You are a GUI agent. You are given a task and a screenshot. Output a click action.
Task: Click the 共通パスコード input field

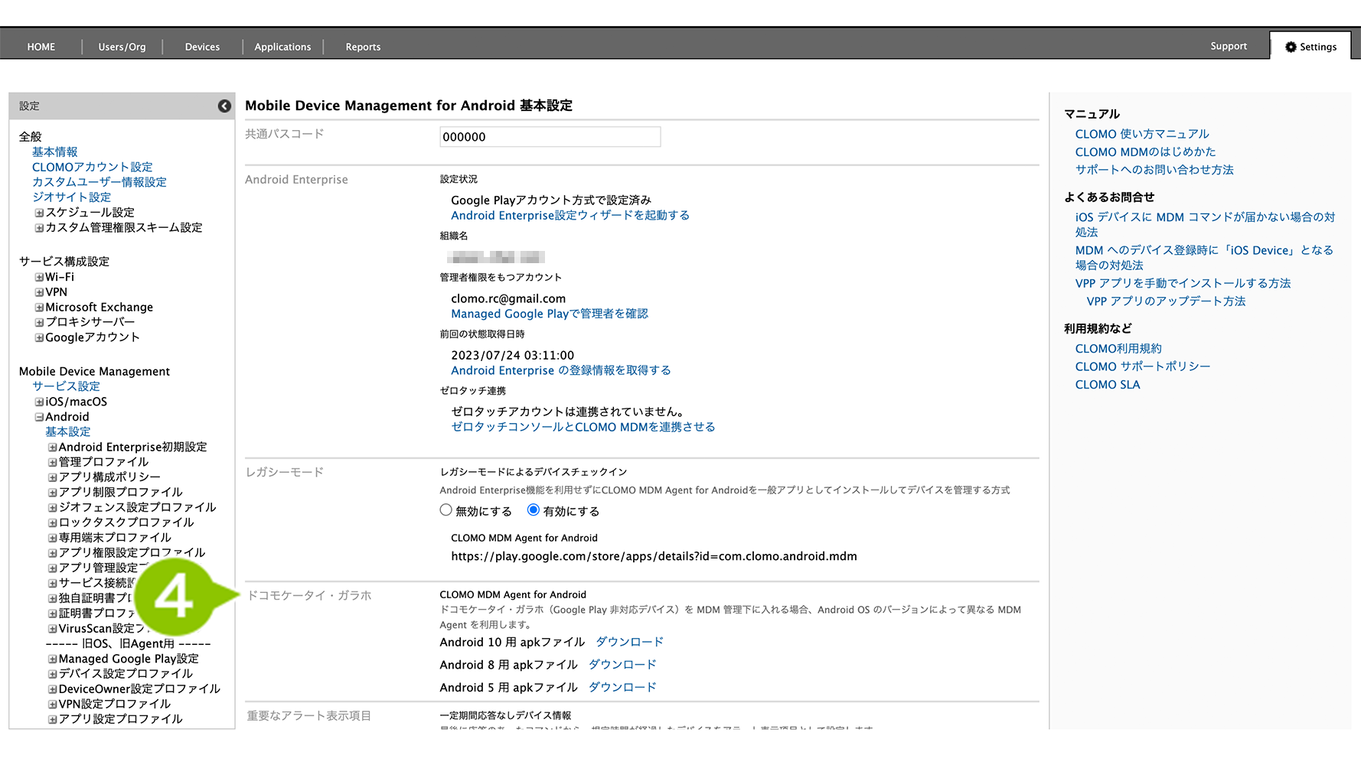click(550, 137)
